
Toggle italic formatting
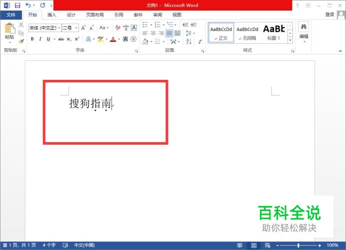(40, 39)
